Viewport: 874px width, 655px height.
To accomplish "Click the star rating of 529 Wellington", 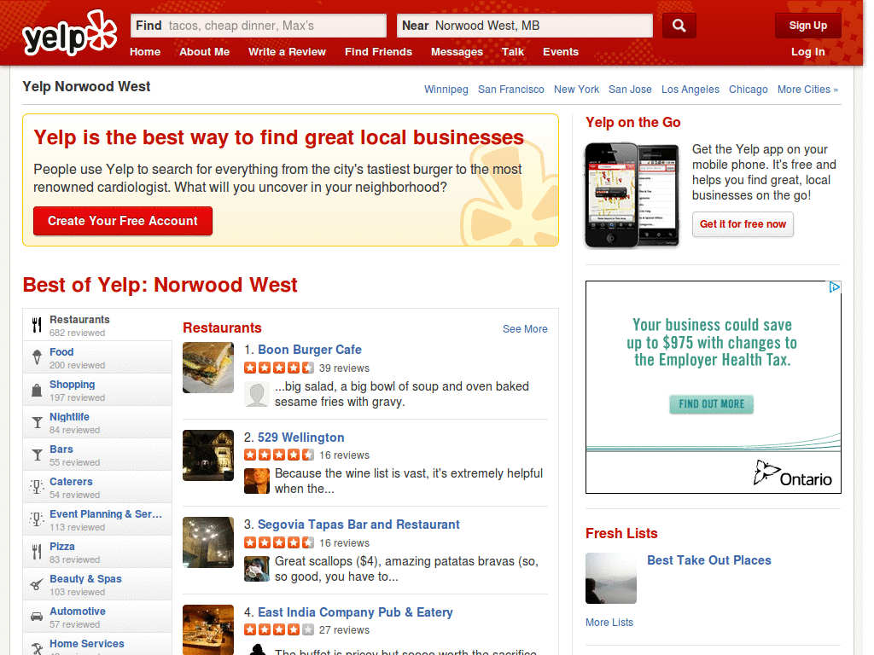I will point(278,455).
